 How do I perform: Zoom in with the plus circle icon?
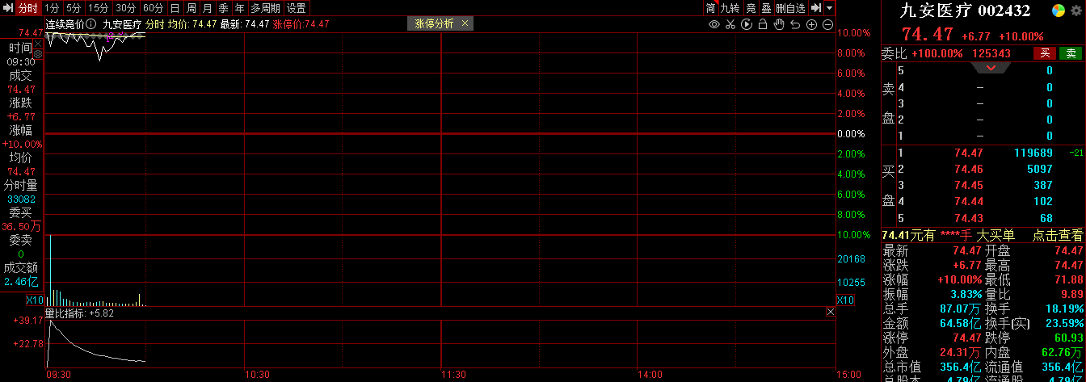[x=812, y=24]
